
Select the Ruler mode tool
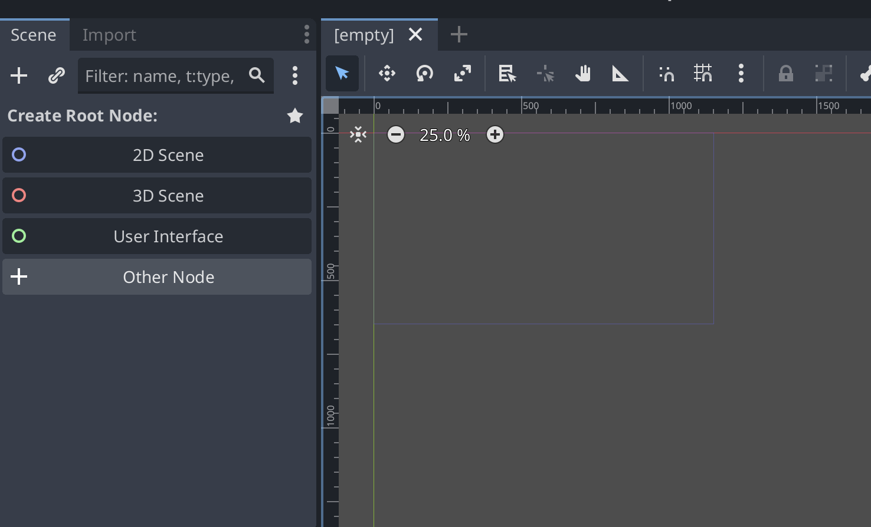coord(619,73)
